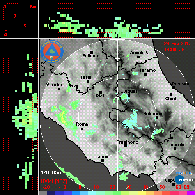Click the -20 value on dBZ scale
Image resolution: width=195 pixels, height=195 pixels.
click(x=46, y=187)
